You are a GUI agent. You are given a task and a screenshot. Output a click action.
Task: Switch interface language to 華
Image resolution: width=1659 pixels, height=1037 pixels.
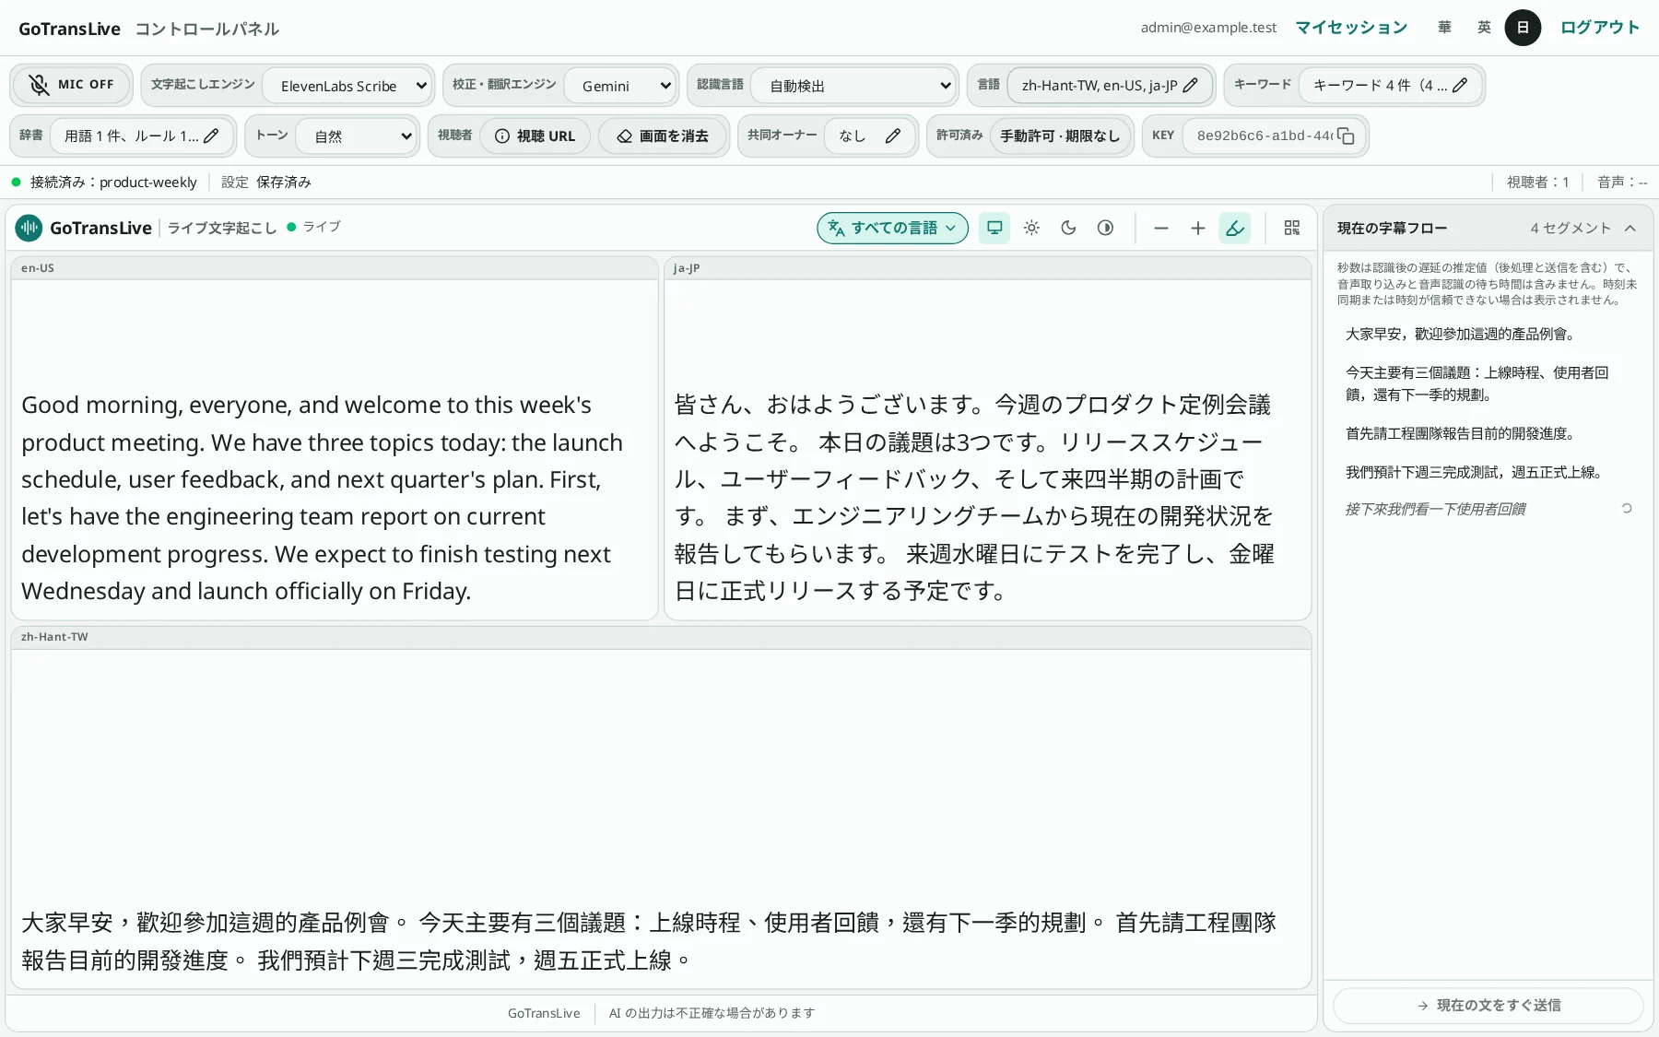[x=1444, y=28]
